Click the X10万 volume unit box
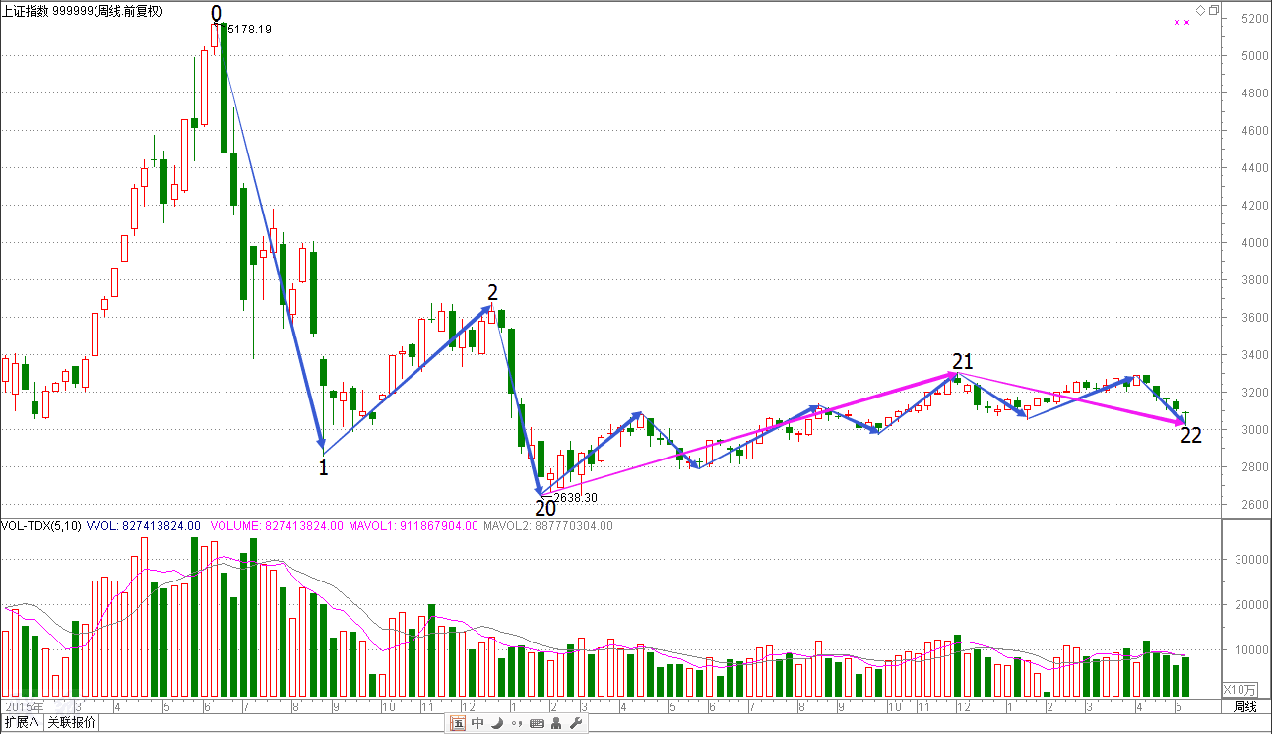The width and height of the screenshot is (1272, 734). [x=1239, y=689]
